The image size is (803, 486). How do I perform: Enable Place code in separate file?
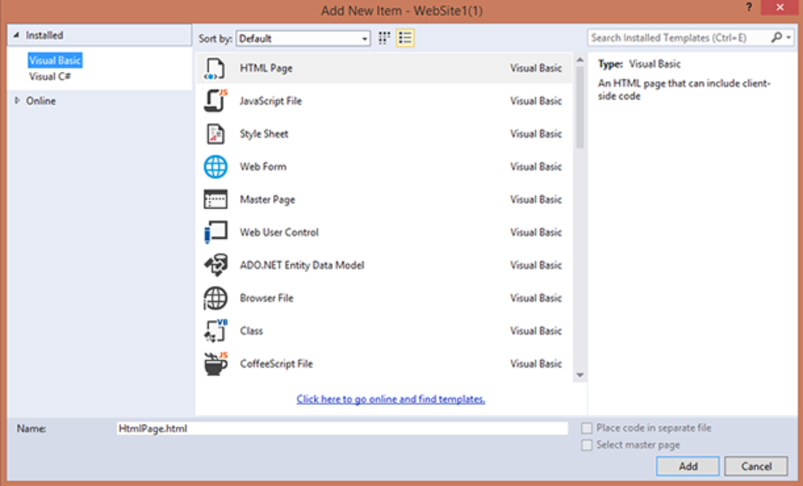(x=587, y=428)
